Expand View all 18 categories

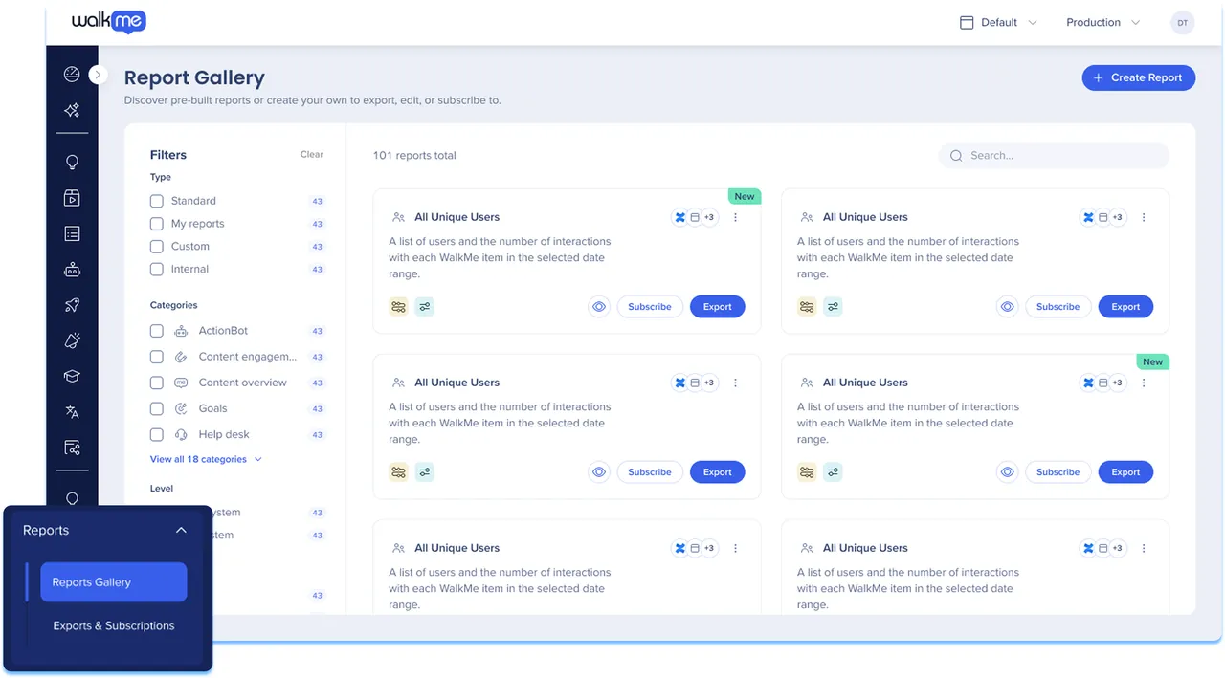pyautogui.click(x=206, y=459)
